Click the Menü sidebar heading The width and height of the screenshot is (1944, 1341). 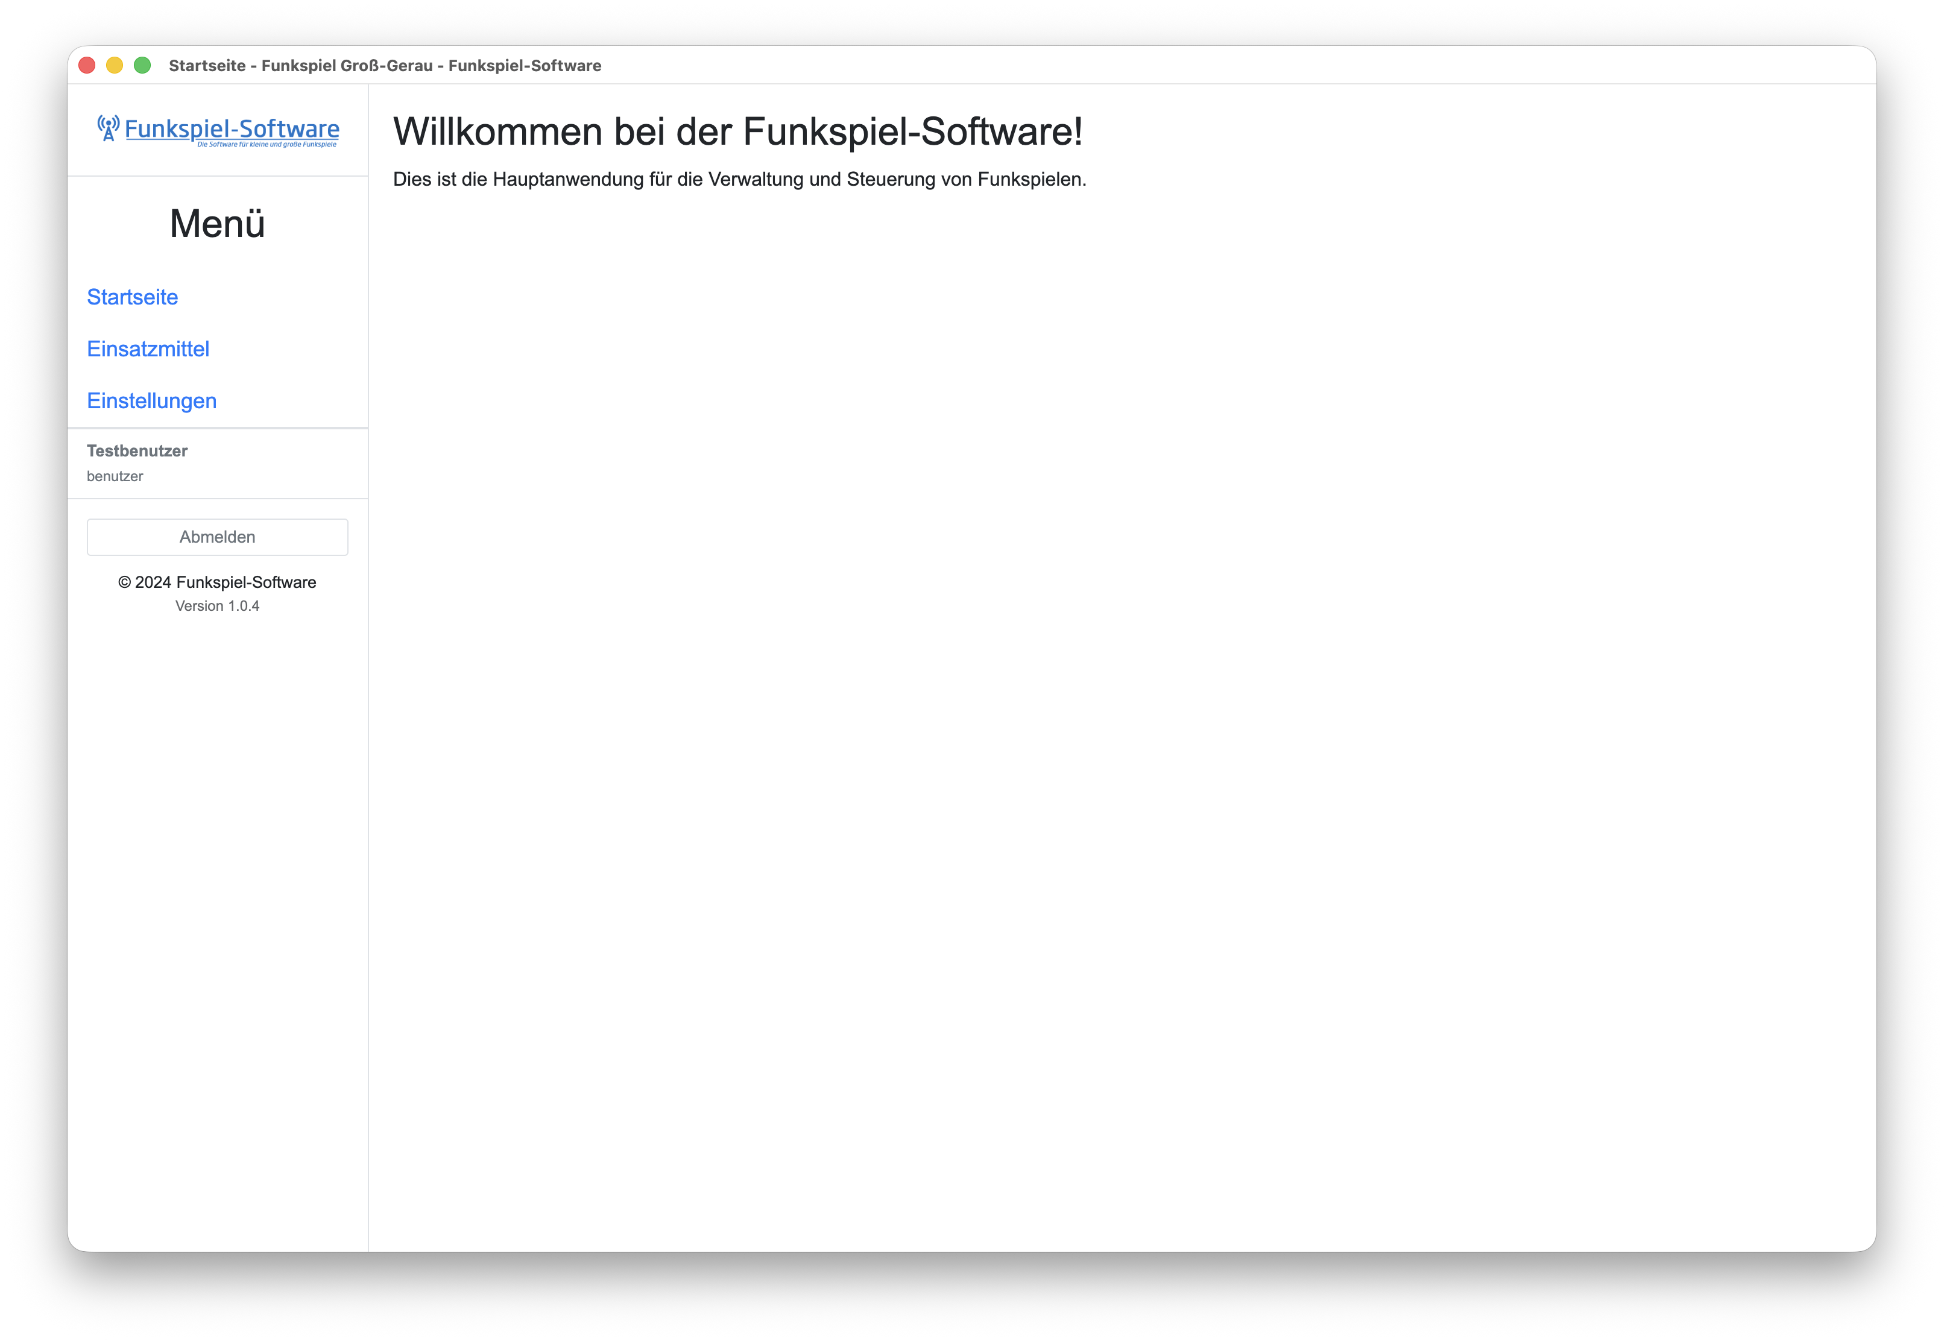coord(216,224)
